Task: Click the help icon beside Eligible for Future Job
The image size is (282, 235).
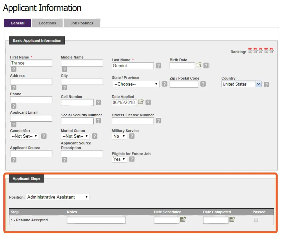Action: click(x=132, y=159)
